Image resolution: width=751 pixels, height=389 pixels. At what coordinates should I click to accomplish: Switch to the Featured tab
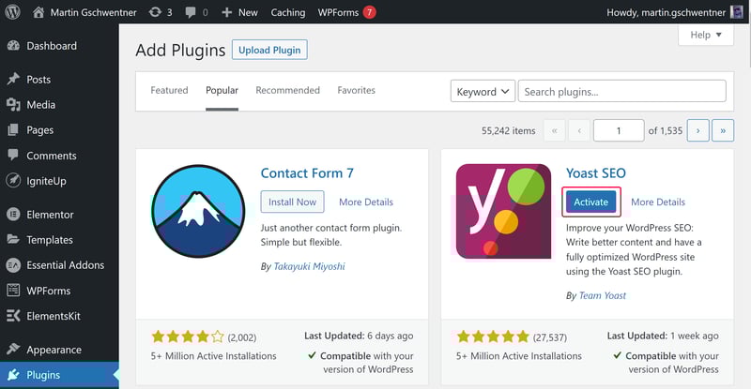[x=169, y=90]
